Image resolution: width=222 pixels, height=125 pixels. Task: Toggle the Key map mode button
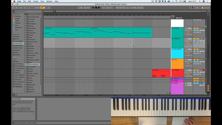click(195, 8)
